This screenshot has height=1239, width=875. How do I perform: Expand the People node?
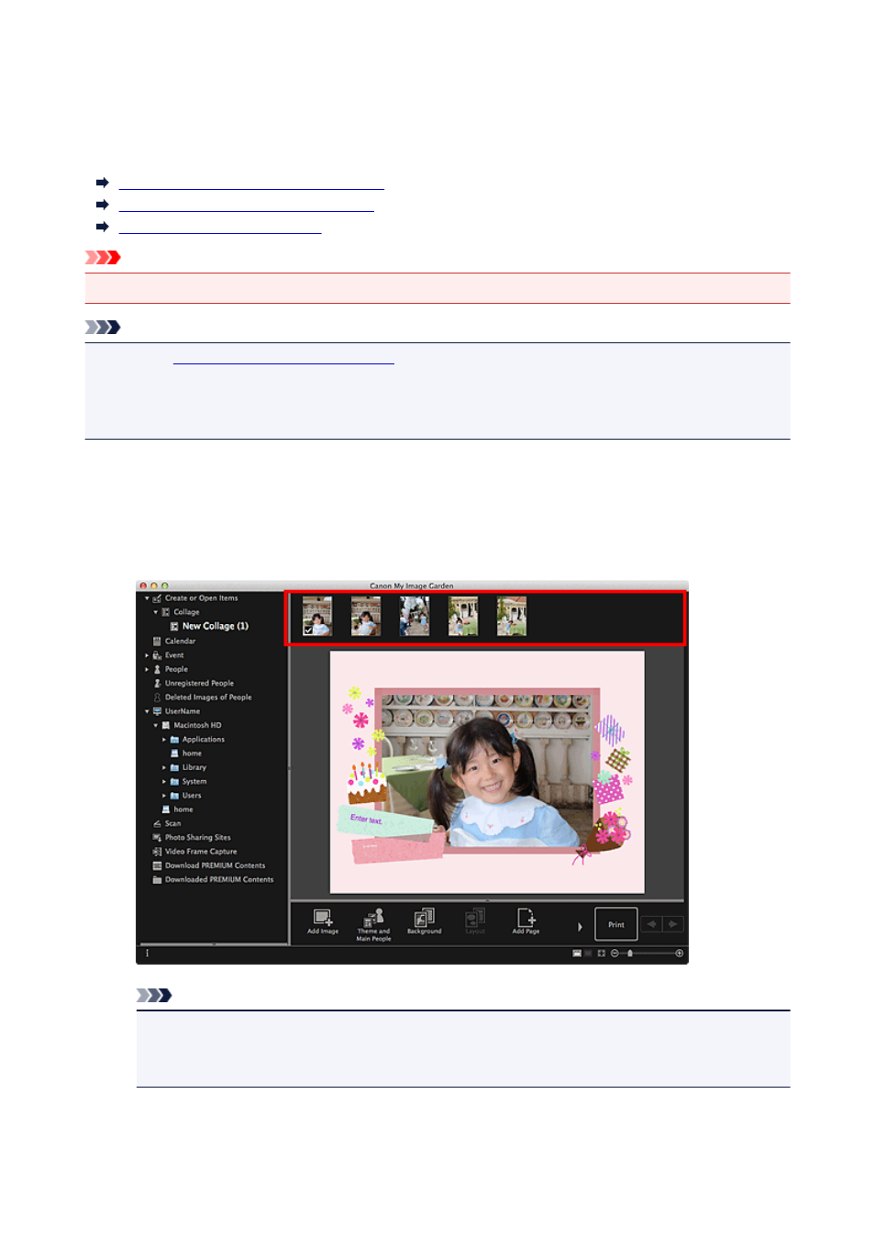[147, 669]
